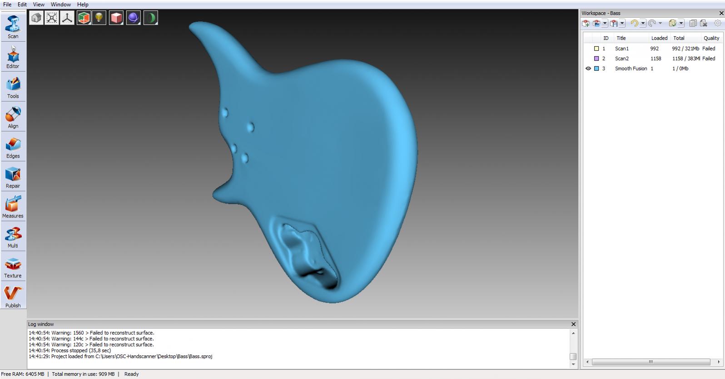725x379 pixels.
Task: Click the blue swatch of Smooth Fusion
Action: pos(596,69)
